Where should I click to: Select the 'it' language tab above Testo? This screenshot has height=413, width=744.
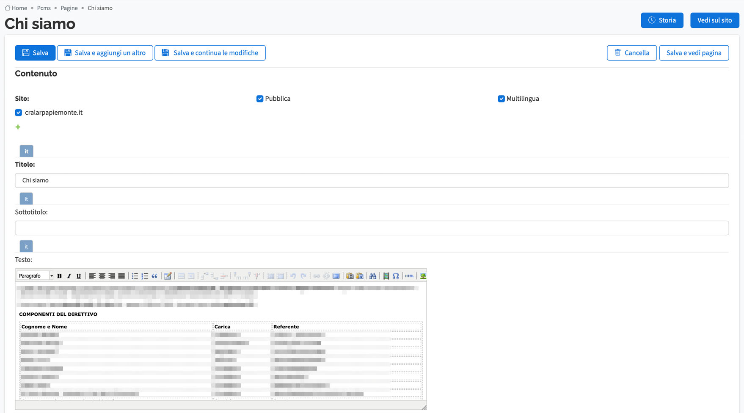point(26,246)
